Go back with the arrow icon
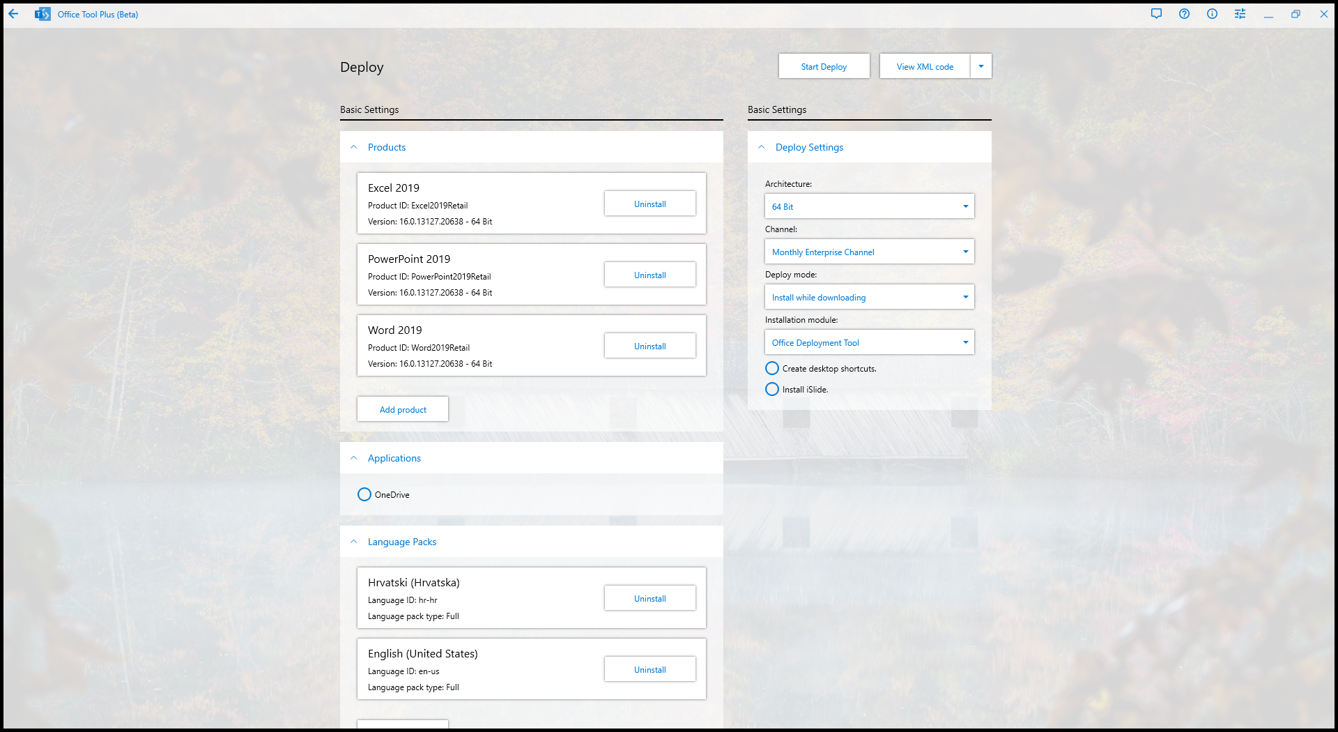 coord(13,14)
